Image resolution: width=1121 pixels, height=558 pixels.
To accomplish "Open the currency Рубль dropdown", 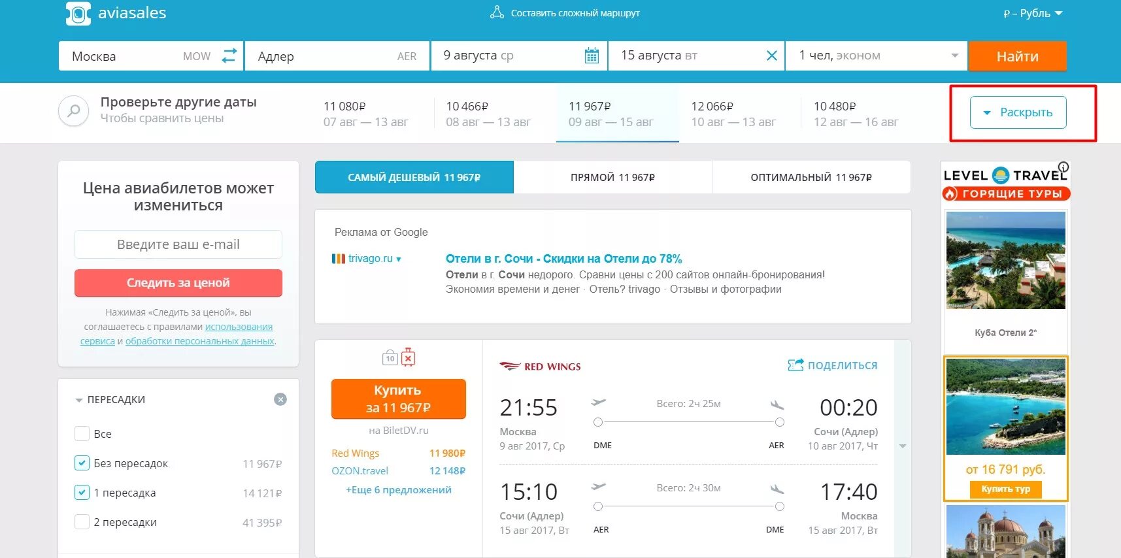I will [x=1033, y=13].
